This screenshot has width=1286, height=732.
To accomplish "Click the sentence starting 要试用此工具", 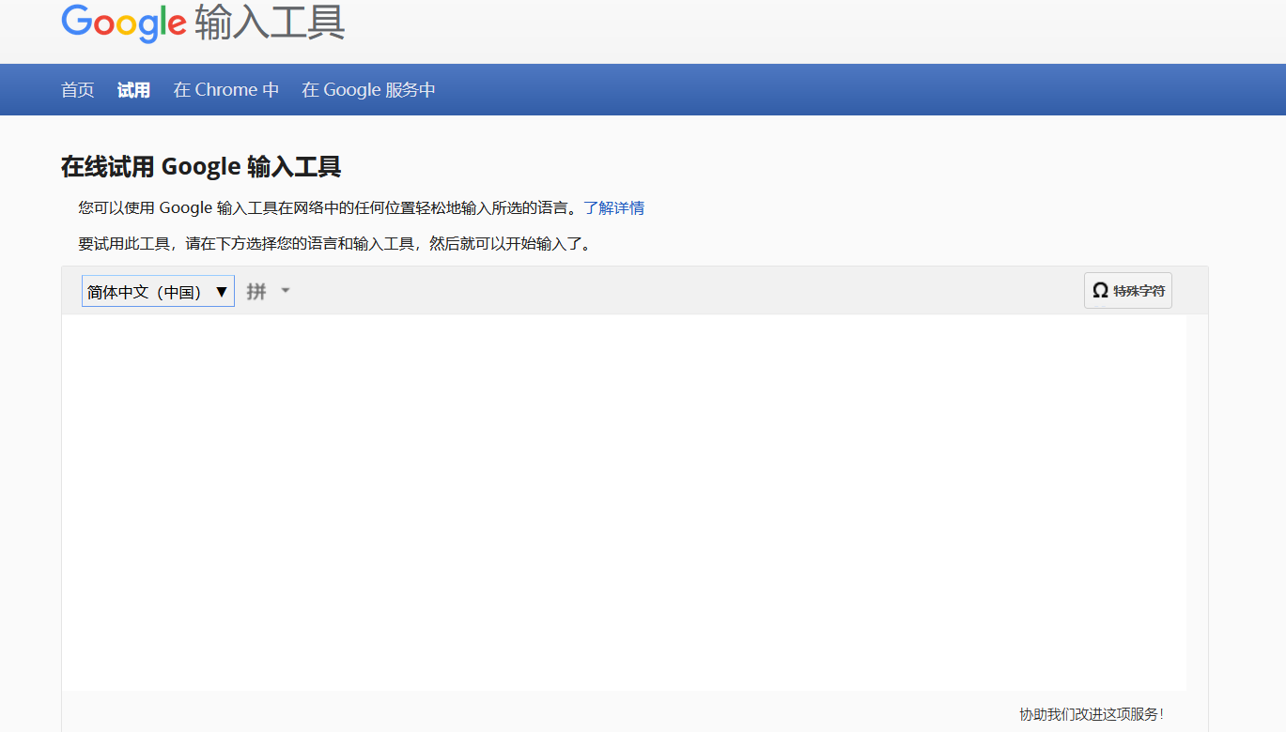I will click(336, 244).
